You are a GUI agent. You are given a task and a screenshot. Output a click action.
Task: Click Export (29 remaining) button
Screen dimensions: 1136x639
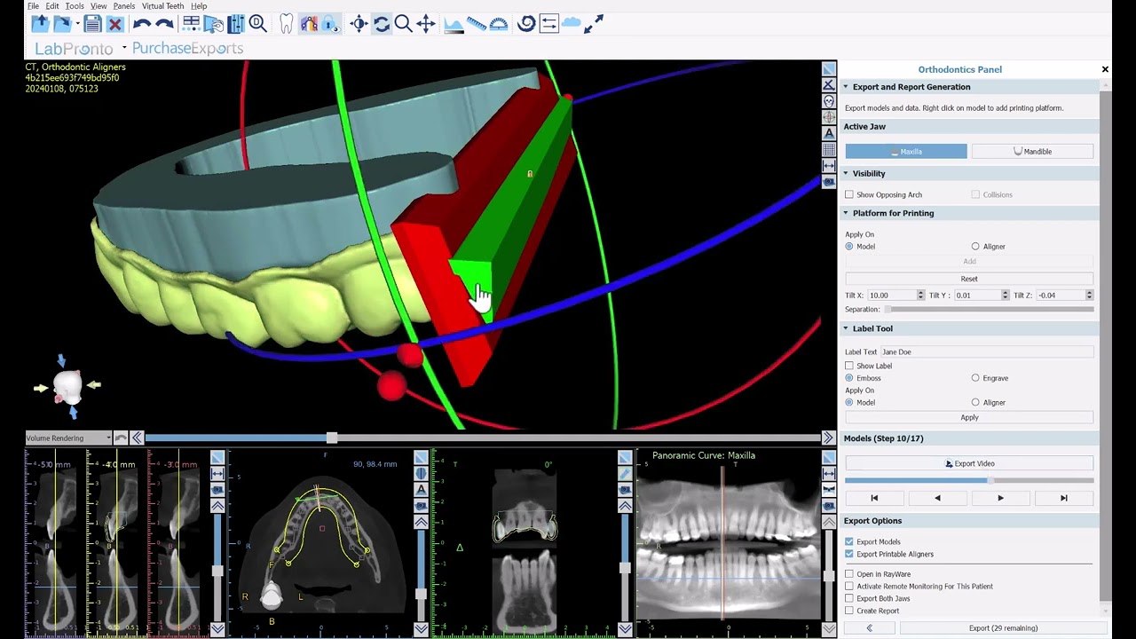tap(1003, 628)
